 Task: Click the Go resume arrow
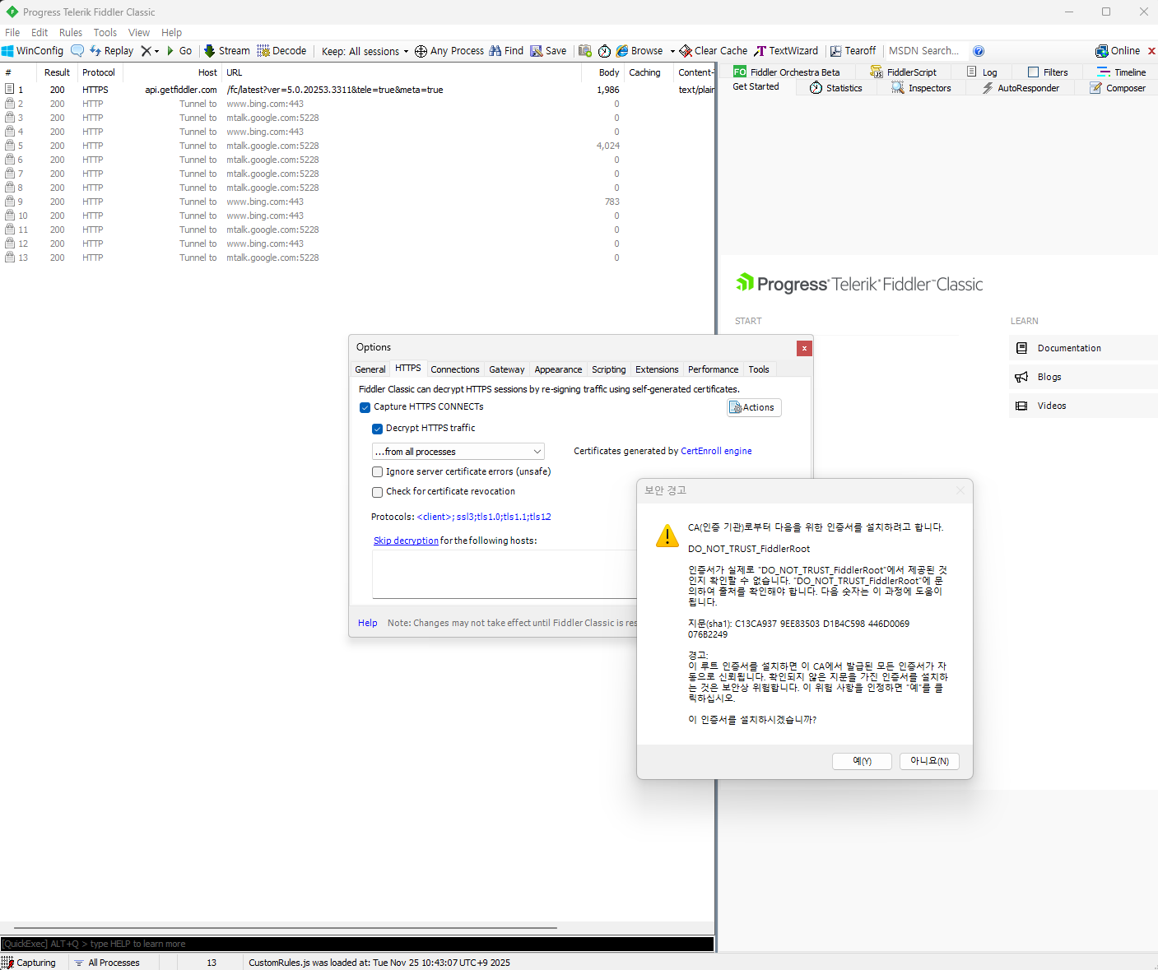point(179,51)
